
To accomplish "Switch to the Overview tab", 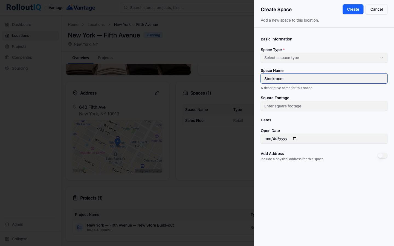I will [x=81, y=58].
